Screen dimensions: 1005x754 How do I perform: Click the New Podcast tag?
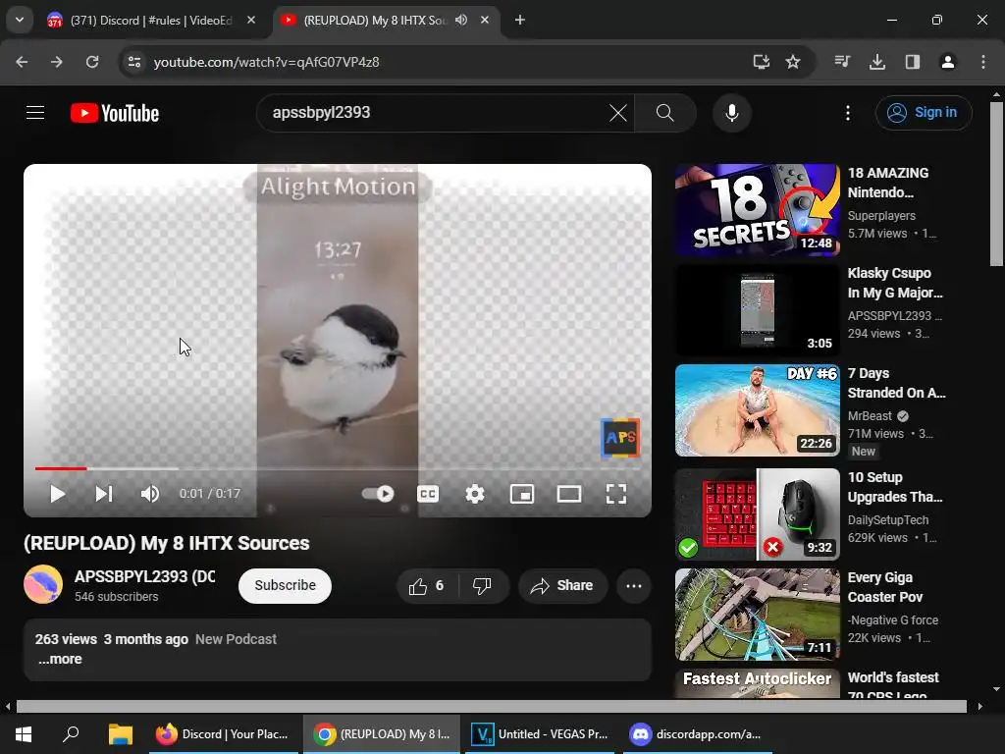click(236, 639)
